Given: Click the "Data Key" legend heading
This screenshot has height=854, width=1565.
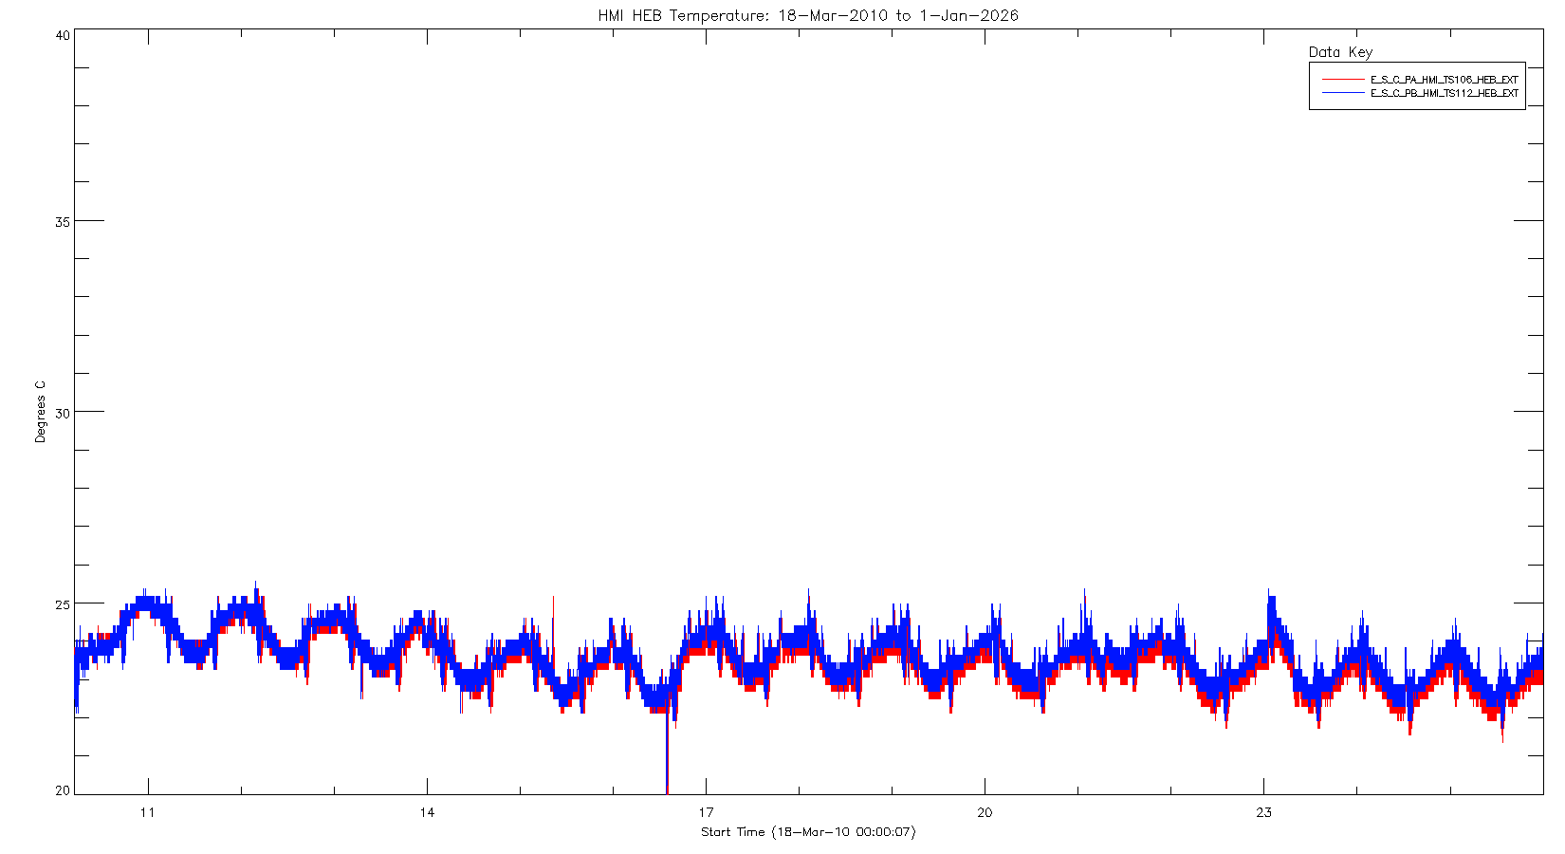Looking at the screenshot, I should click(x=1340, y=52).
